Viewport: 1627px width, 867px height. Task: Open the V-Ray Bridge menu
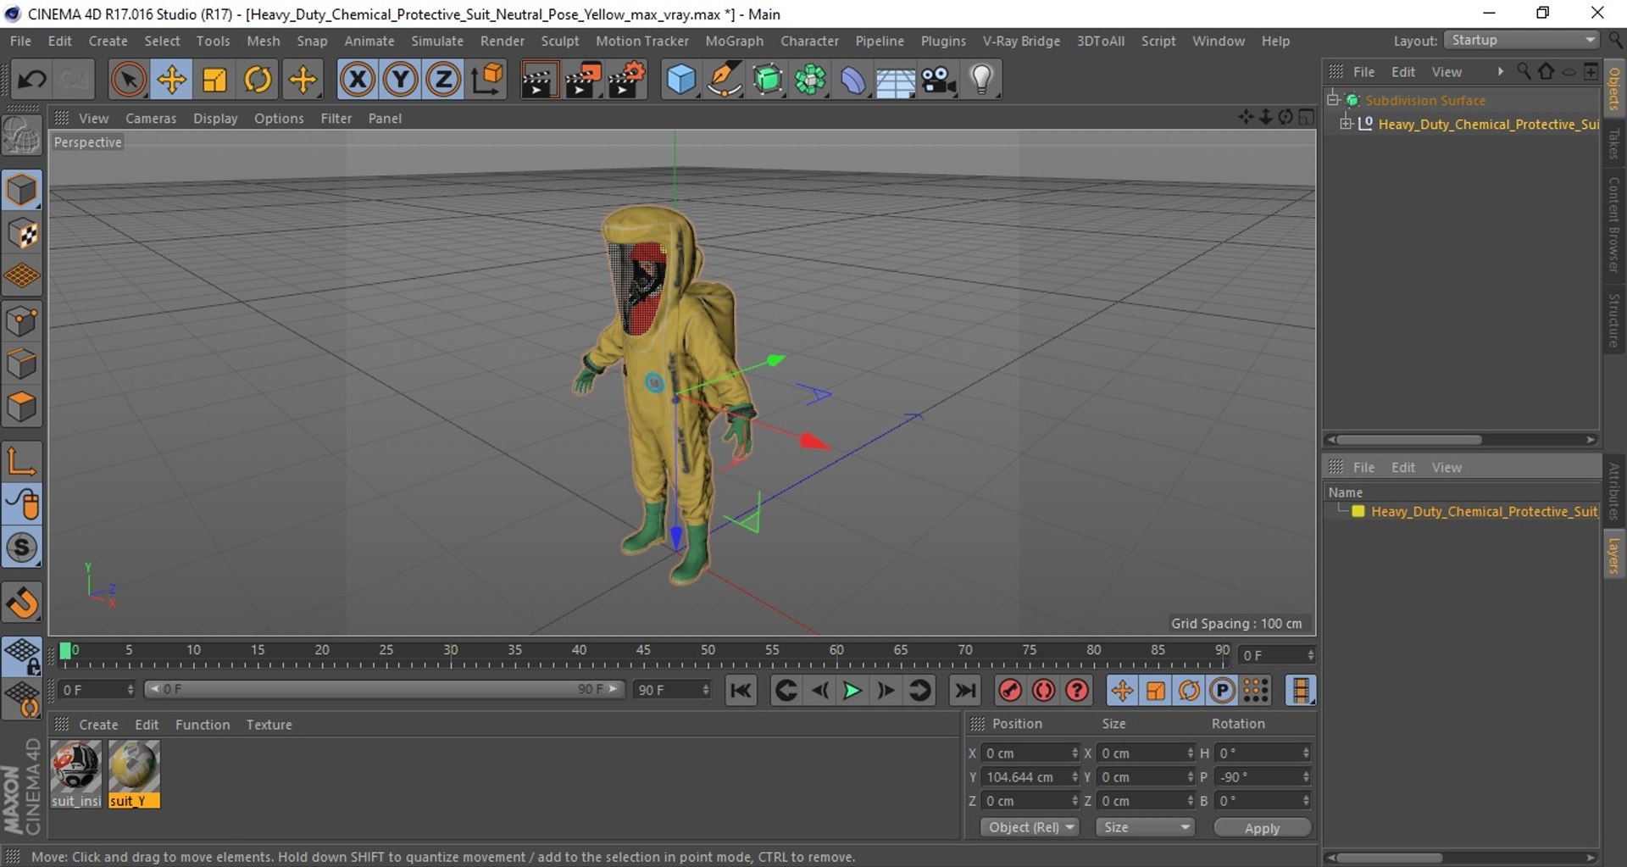1020,41
